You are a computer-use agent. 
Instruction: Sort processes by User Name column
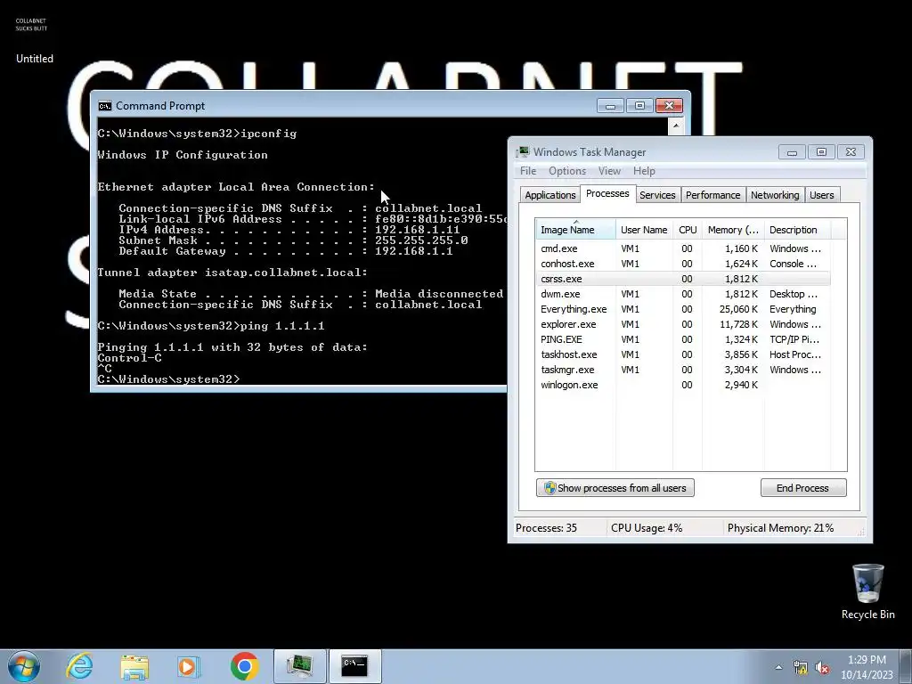click(x=644, y=230)
